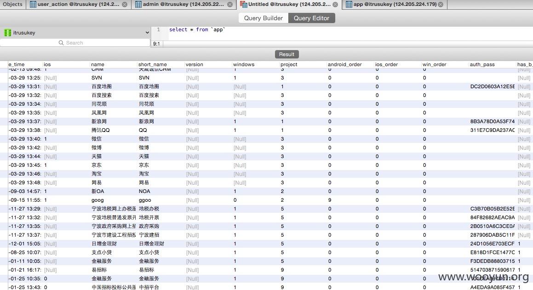Click the app tab table icon
Viewport: 533px width, 290px height.
click(x=349, y=5)
